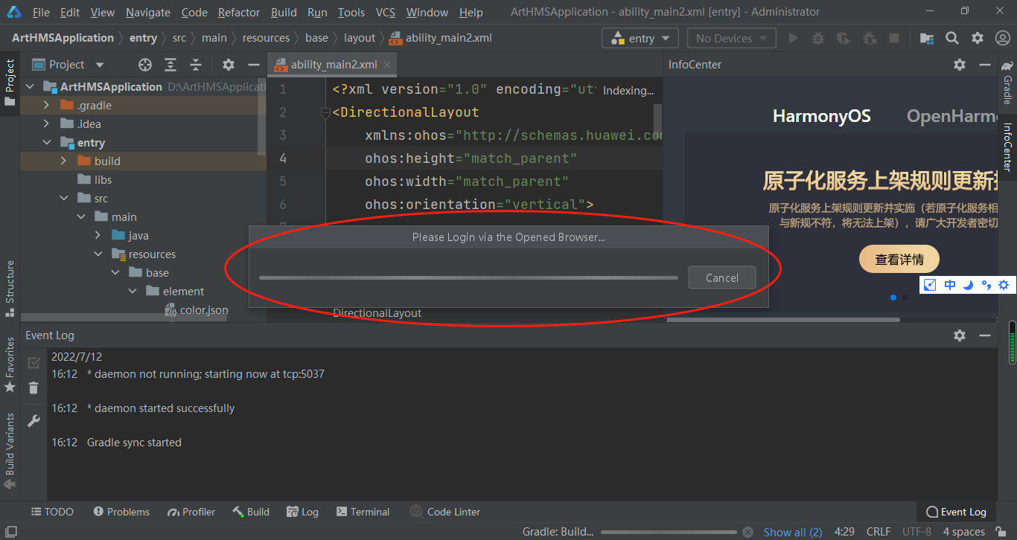The height and width of the screenshot is (540, 1017).
Task: Expand the java folder
Action: click(98, 236)
